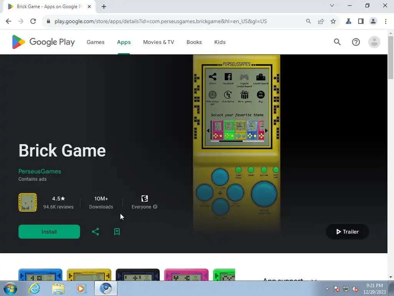The width and height of the screenshot is (394, 296).
Task: Click the scrollbar down arrow
Action: click(x=391, y=277)
